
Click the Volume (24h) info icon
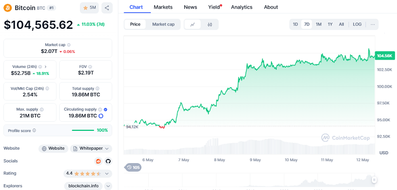click(x=40, y=67)
